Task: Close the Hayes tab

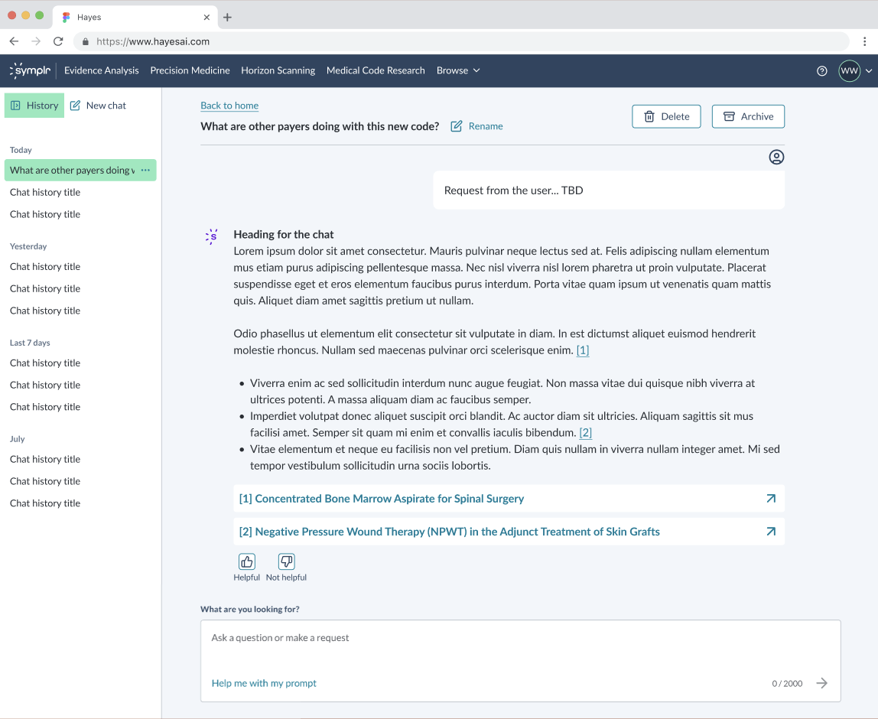Action: [x=206, y=18]
